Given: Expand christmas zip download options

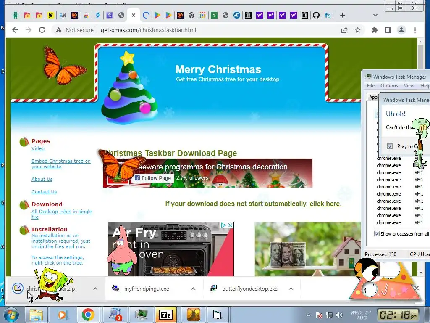Looking at the screenshot, I should point(95,289).
